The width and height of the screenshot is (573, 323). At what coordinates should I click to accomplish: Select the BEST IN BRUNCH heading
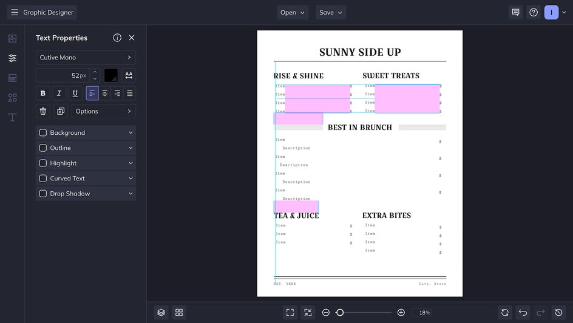[x=360, y=127]
